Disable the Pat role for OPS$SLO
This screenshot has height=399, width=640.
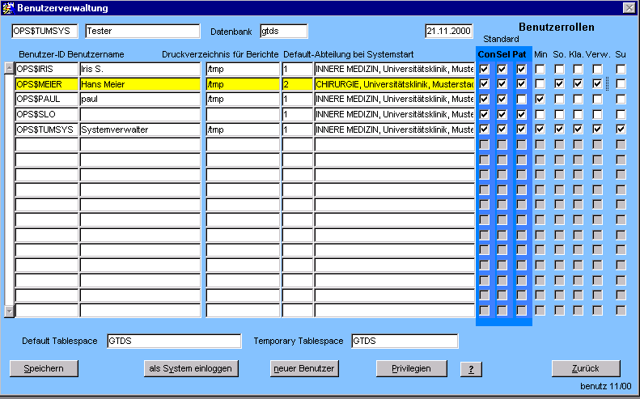pos(522,114)
